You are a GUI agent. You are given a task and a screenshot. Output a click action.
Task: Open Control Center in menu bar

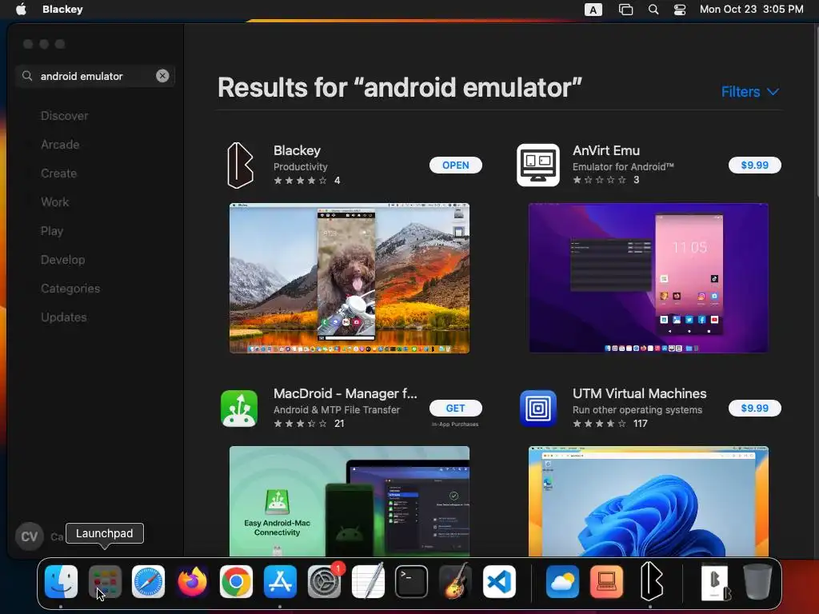[x=680, y=10]
